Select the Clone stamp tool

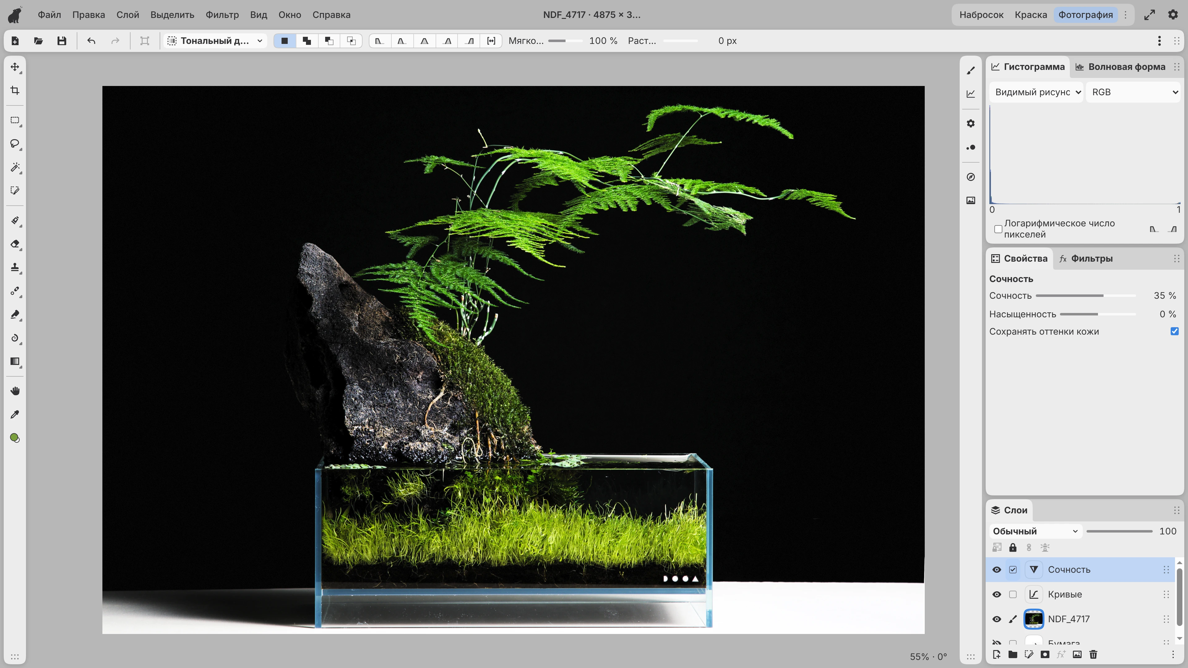(15, 268)
